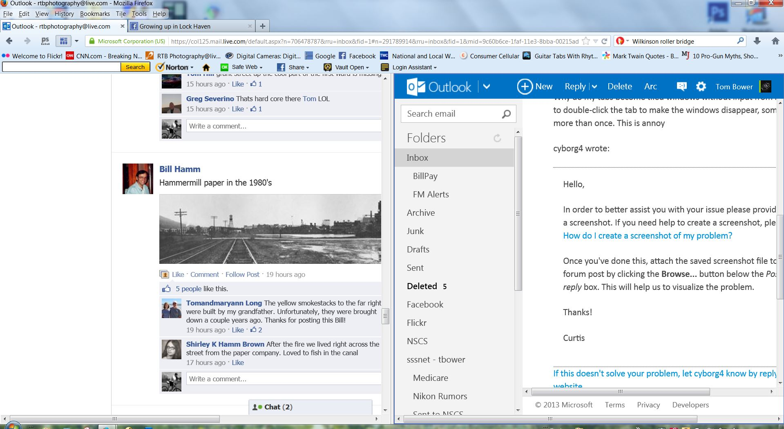Open the Firefox downloads arrow
Screen dimensions: 784x429
(x=757, y=41)
